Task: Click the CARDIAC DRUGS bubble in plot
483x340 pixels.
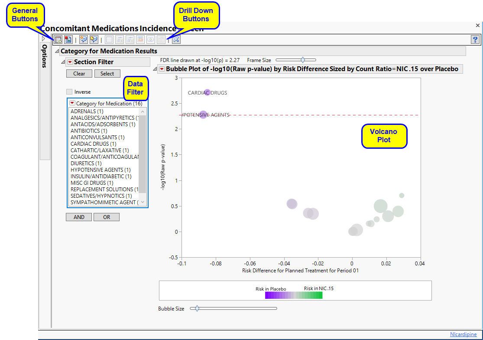Action: pyautogui.click(x=207, y=92)
